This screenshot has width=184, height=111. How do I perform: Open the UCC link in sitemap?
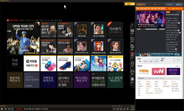point(148,89)
